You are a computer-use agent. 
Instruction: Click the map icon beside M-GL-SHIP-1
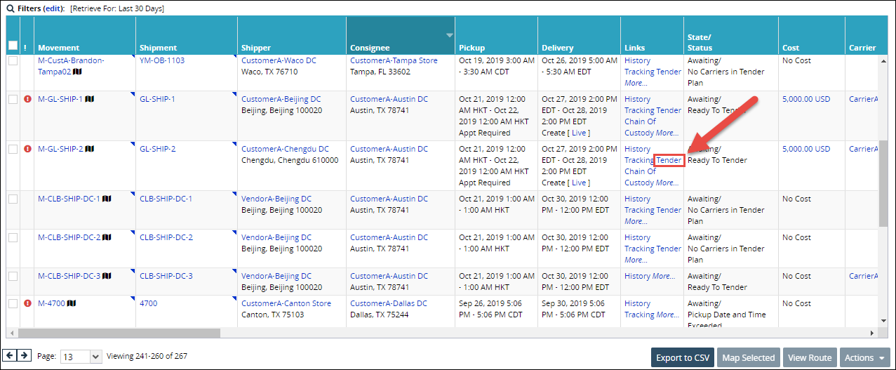90,99
